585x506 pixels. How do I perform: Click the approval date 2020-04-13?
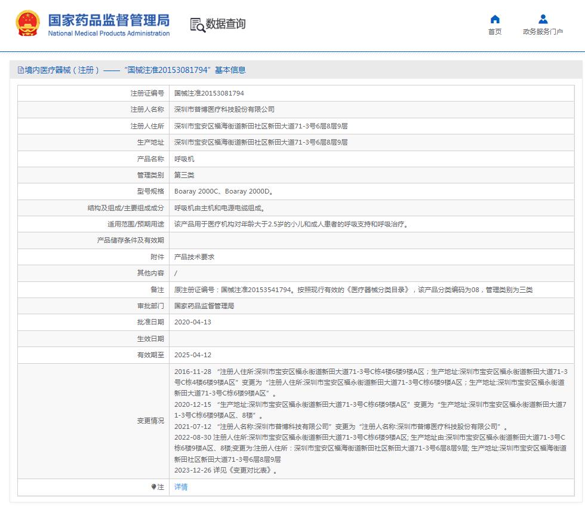pyautogui.click(x=192, y=322)
